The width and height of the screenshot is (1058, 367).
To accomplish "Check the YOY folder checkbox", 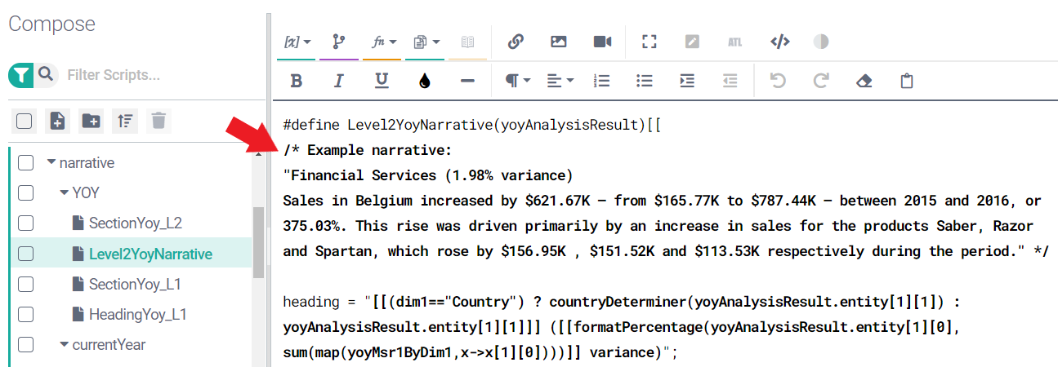I will [x=26, y=193].
